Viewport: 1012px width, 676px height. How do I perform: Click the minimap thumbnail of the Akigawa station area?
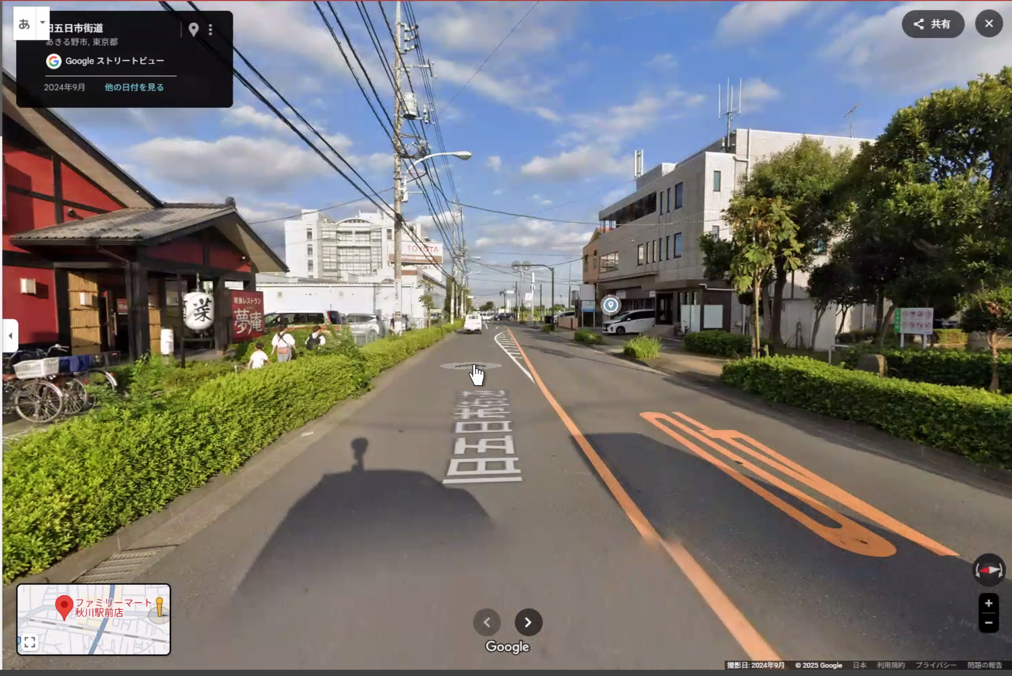click(104, 633)
